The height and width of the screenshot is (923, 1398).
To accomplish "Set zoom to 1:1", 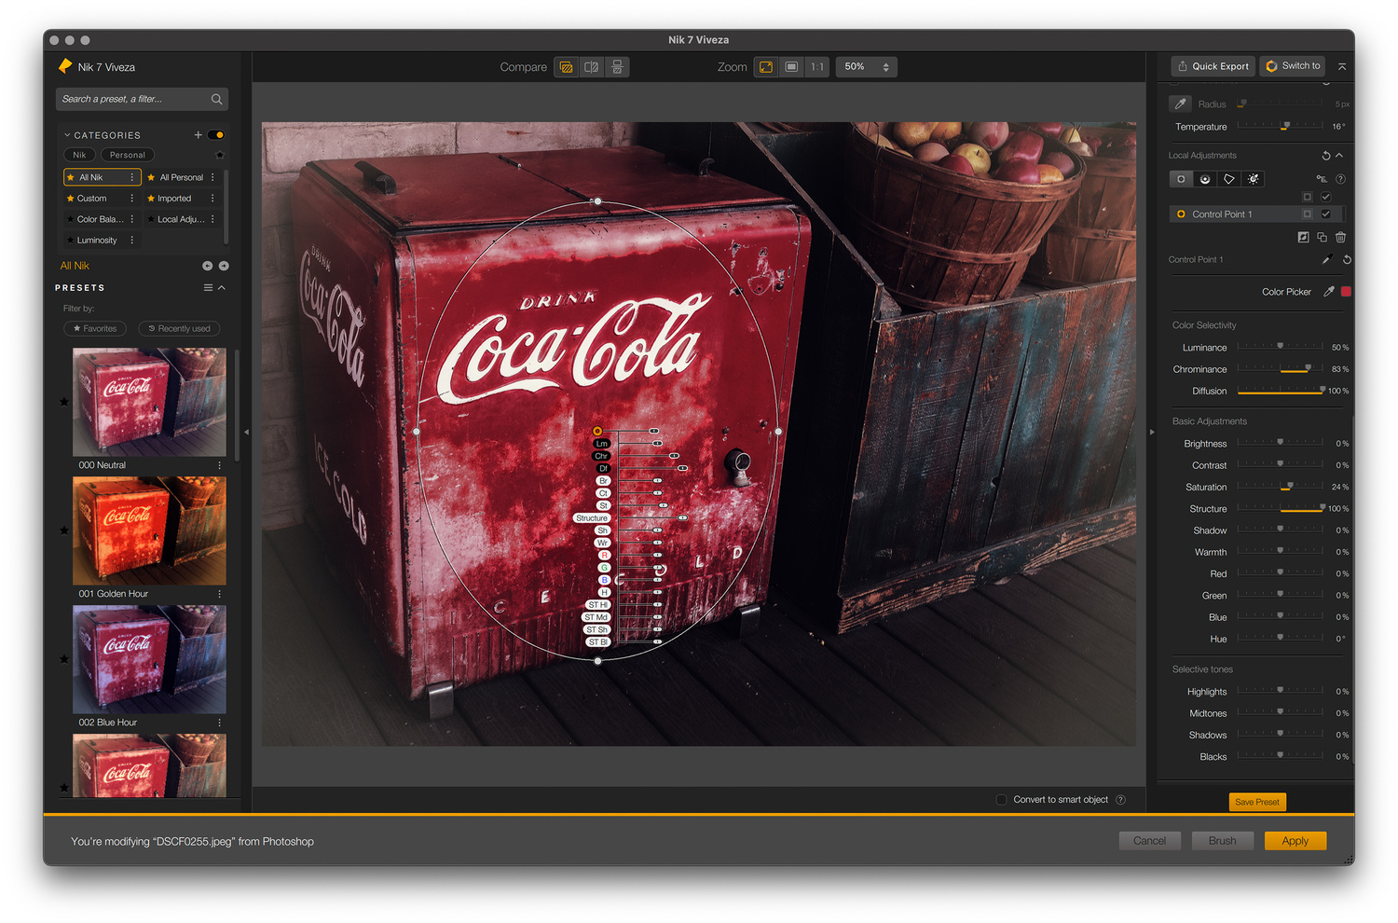I will 817,67.
